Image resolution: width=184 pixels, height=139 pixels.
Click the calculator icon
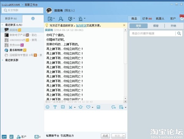[x=98, y=107]
